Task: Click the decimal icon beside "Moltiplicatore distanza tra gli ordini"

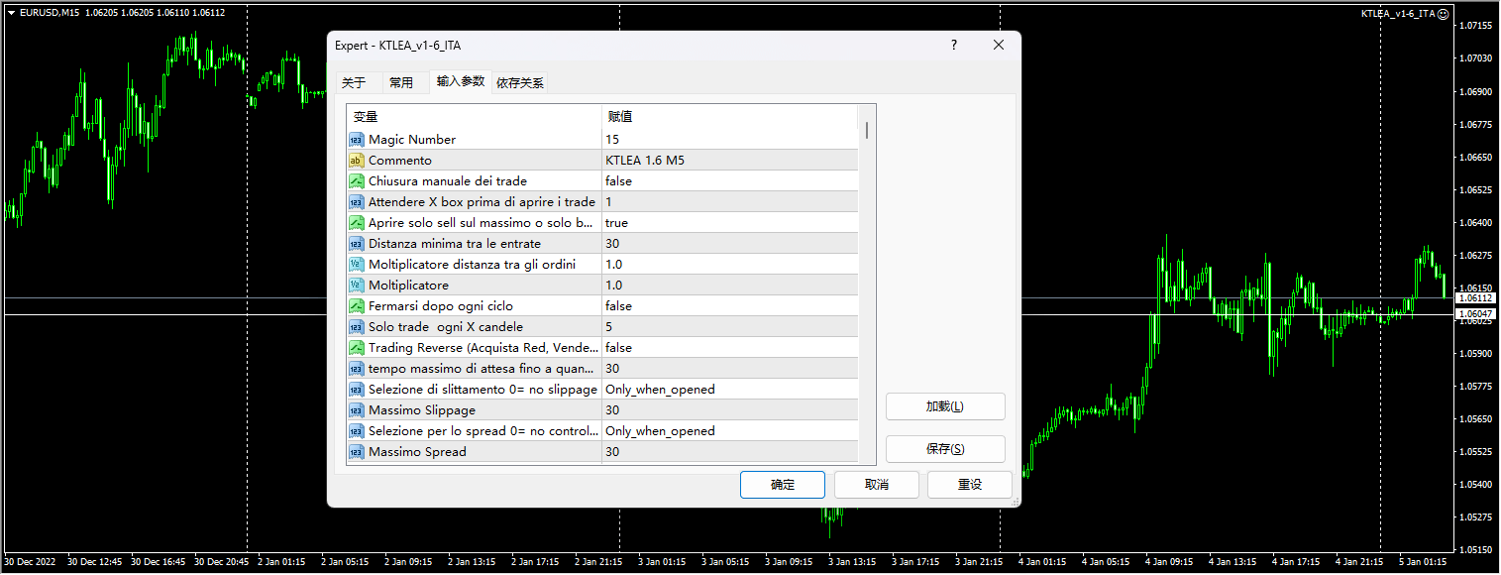Action: 356,264
